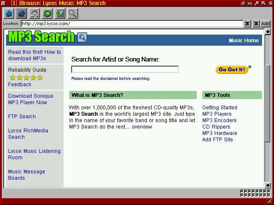Image resolution: width=274 pixels, height=205 pixels.
Task: Open Music Home link
Action: coord(244,41)
